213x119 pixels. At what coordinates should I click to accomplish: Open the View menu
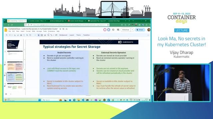(x=18, y=31)
